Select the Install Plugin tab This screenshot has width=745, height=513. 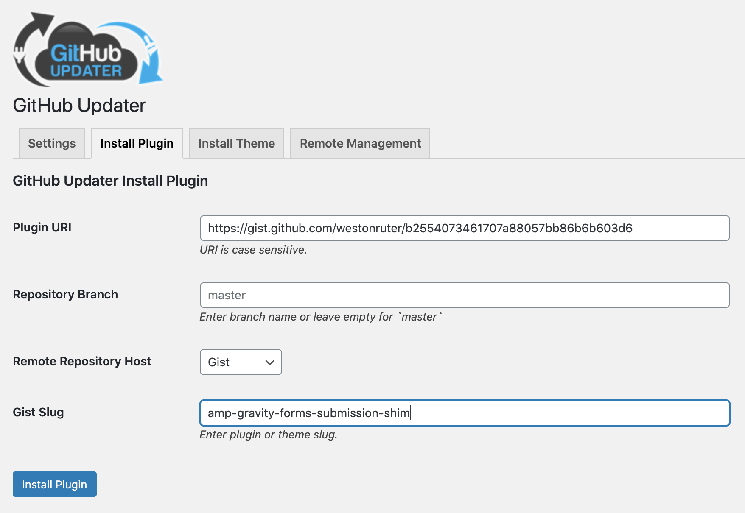137,143
